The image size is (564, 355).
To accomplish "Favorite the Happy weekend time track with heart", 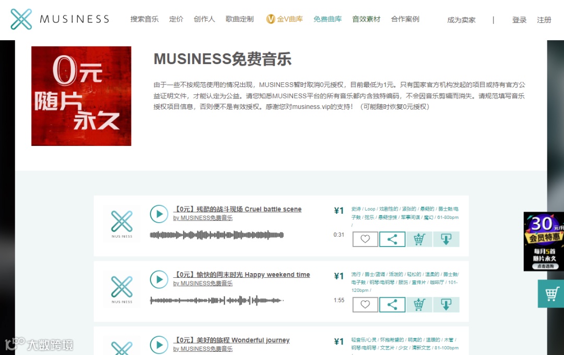I will pyautogui.click(x=365, y=305).
